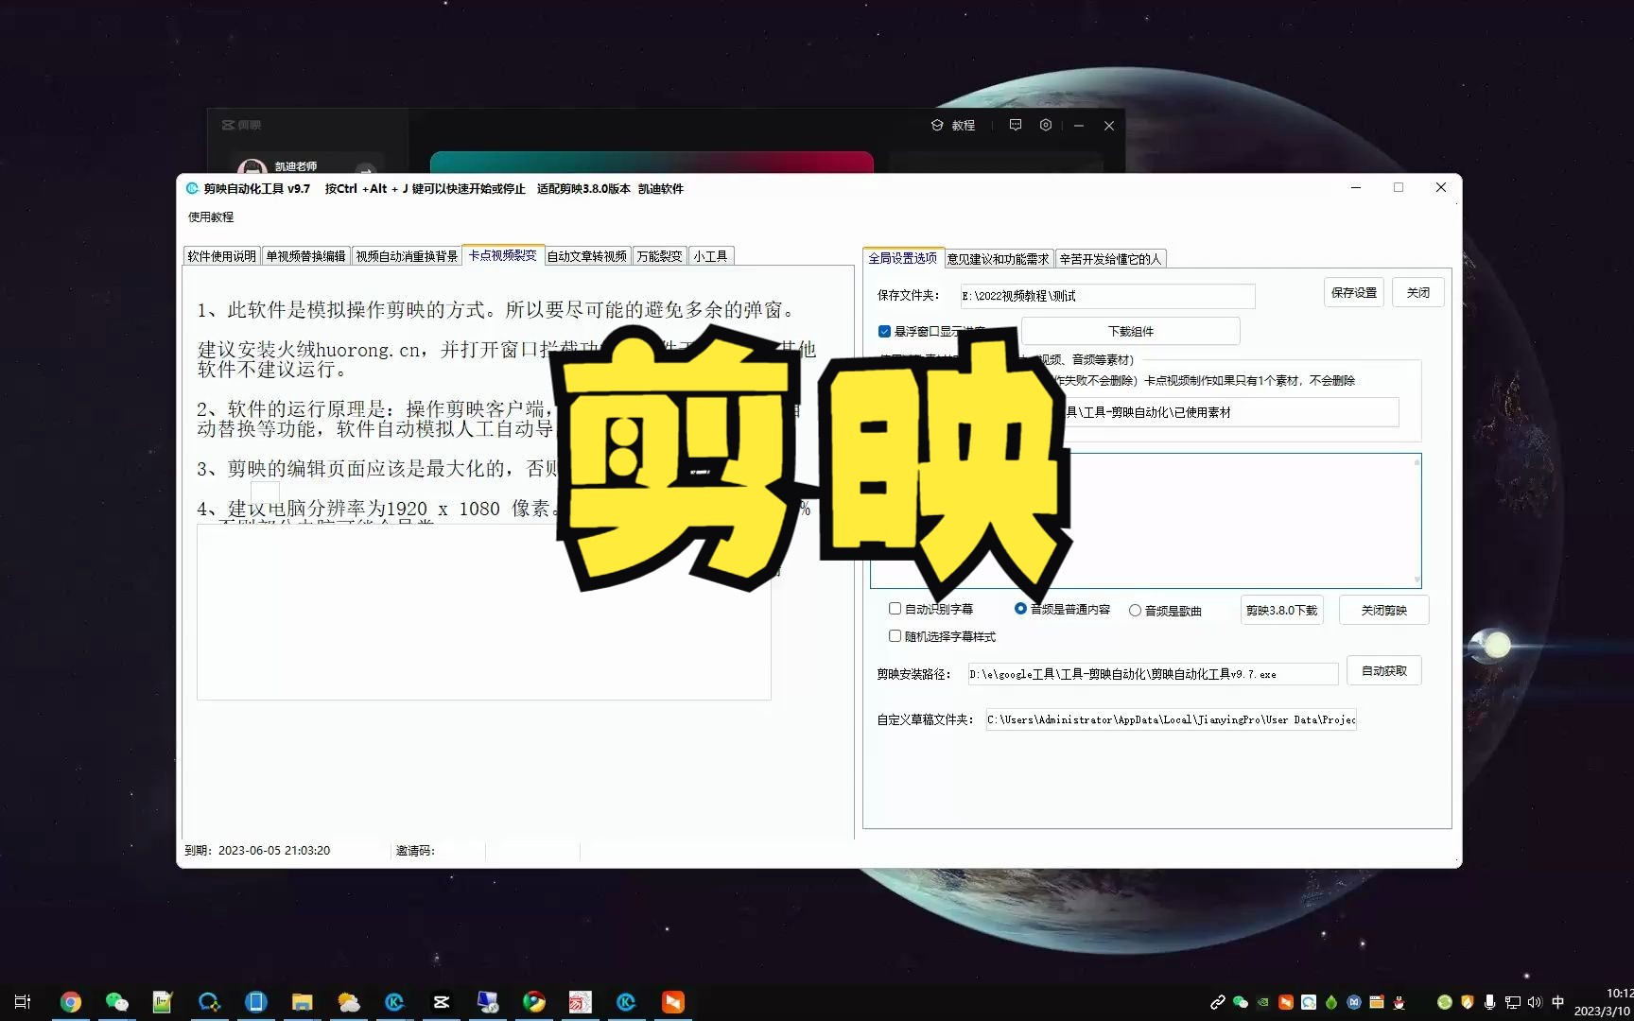Open the green notepad editor taskbar icon
The image size is (1634, 1021).
point(163,1002)
